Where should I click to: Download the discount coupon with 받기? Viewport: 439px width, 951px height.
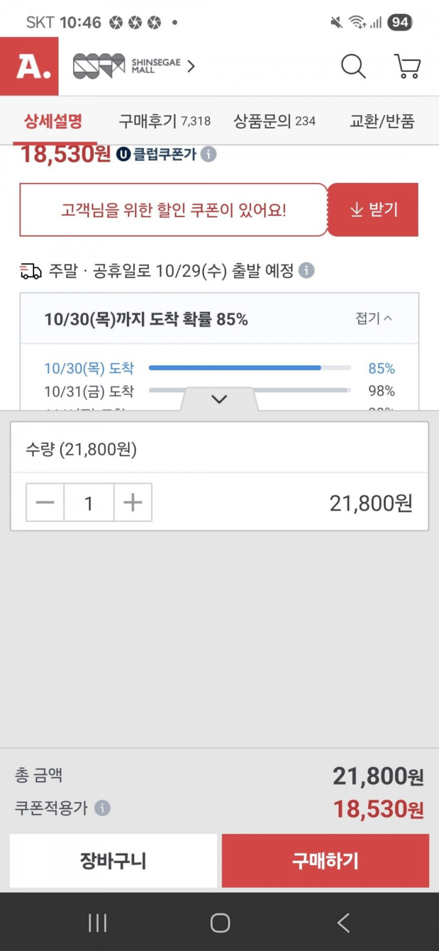click(x=373, y=210)
